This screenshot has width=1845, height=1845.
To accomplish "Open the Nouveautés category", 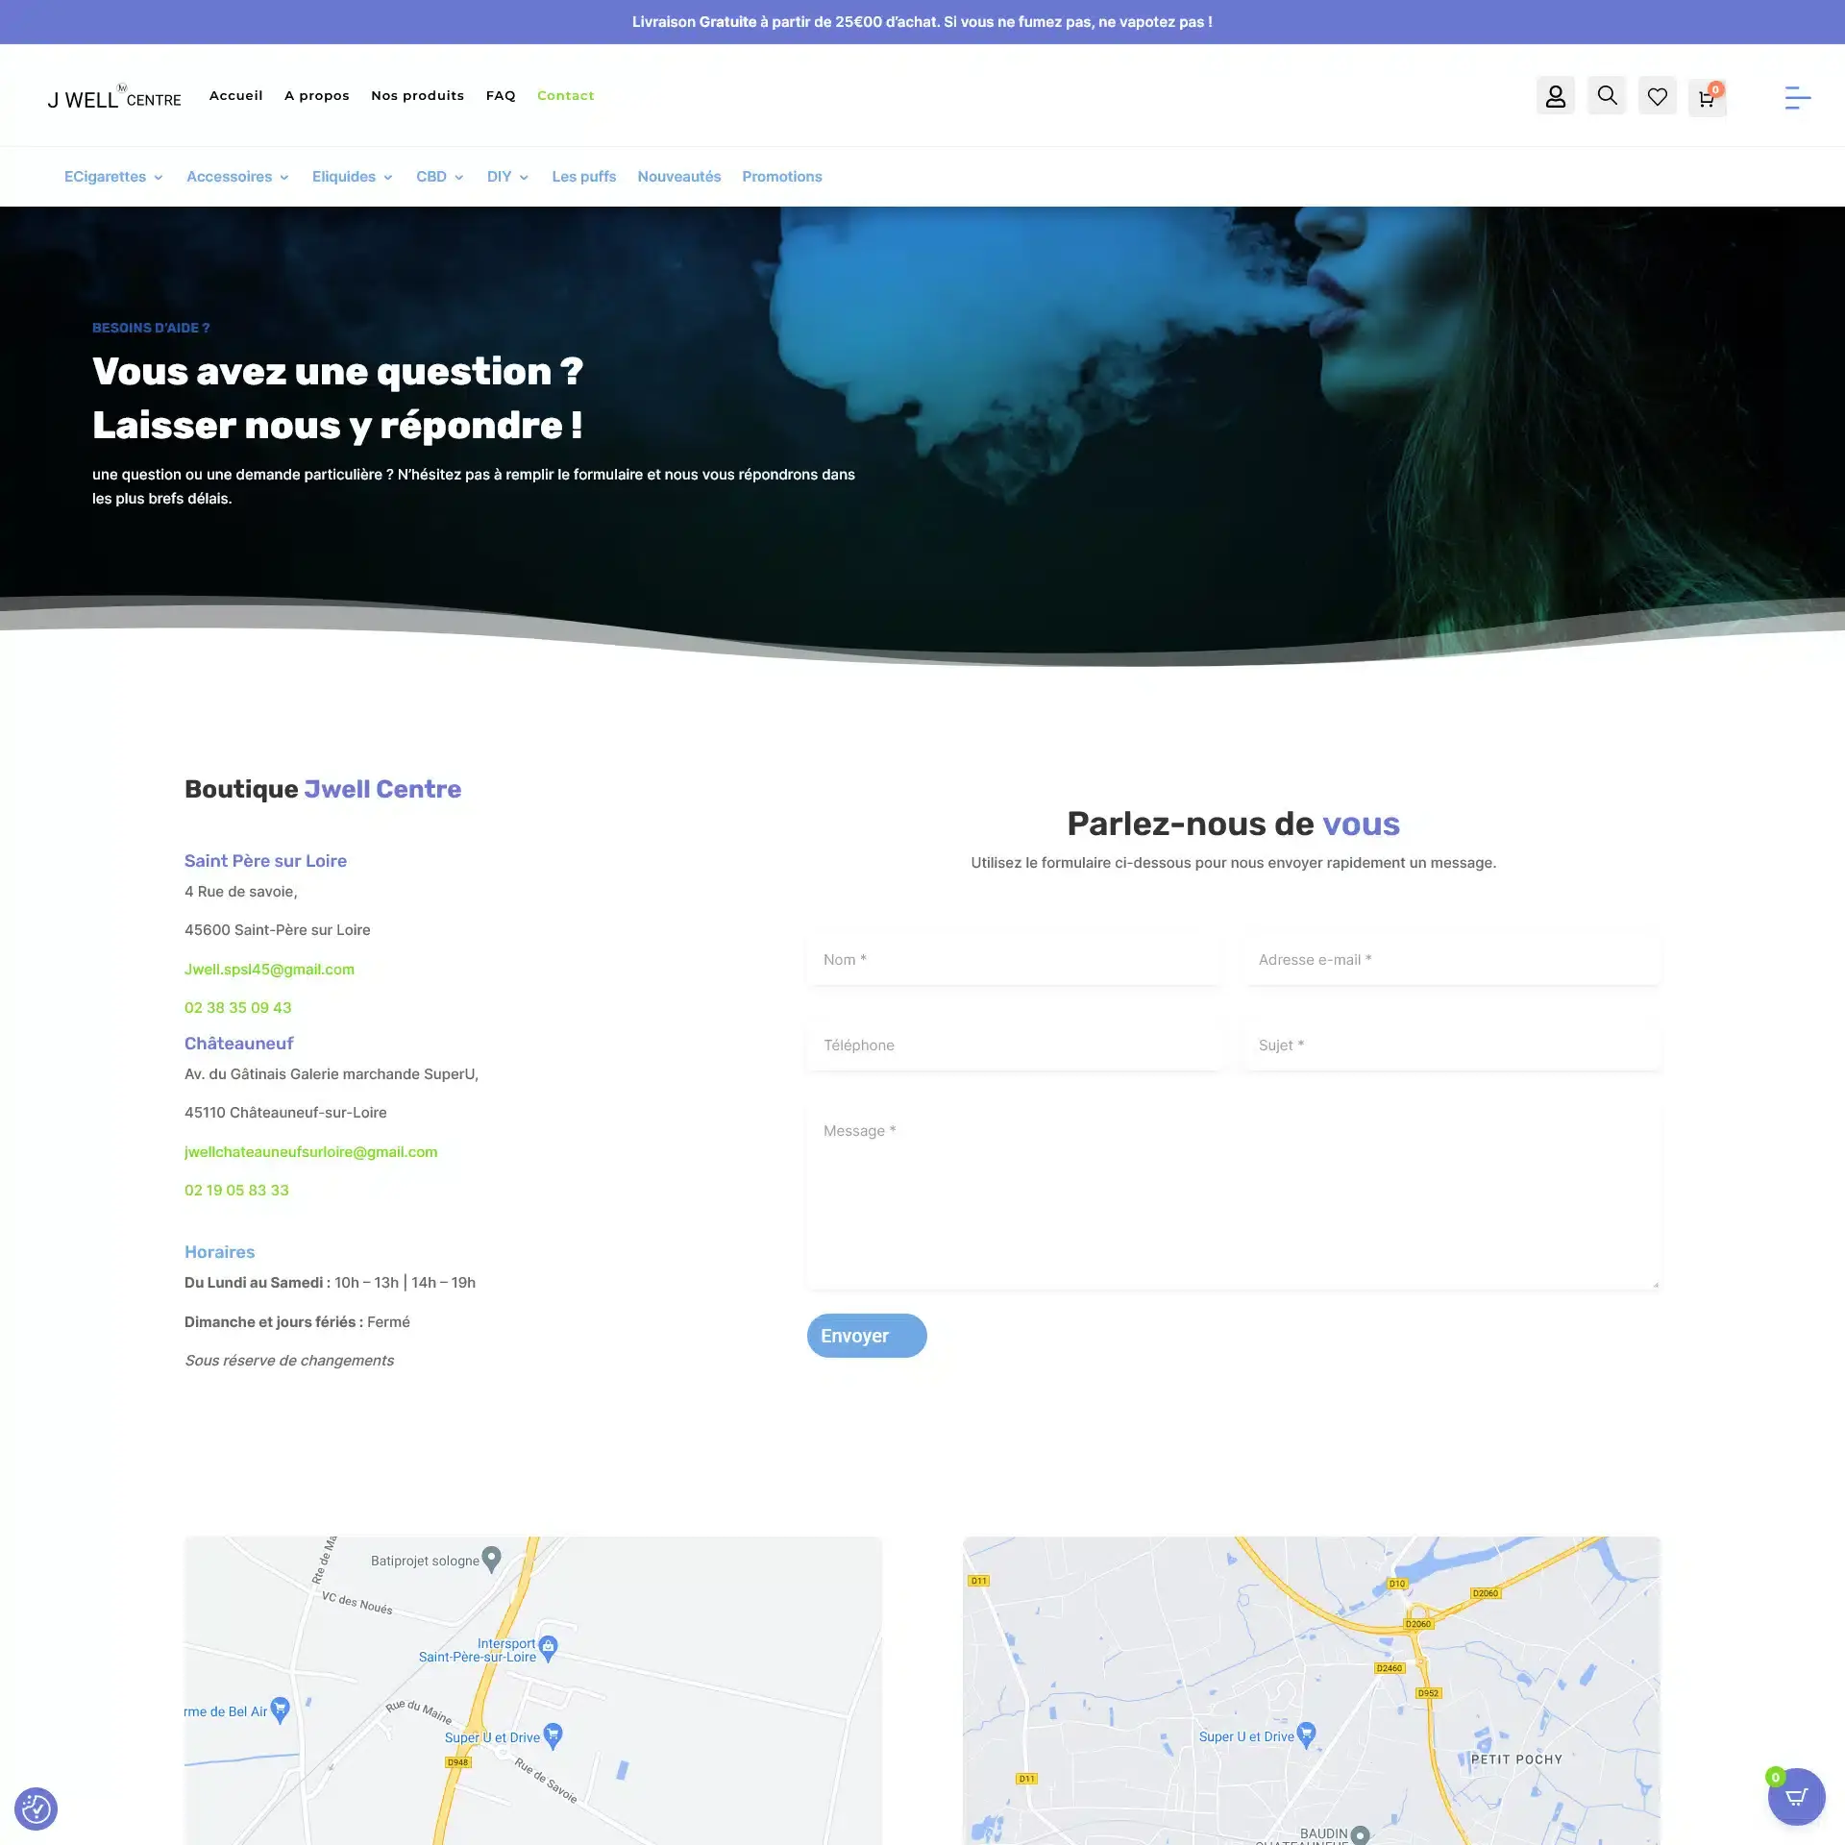I will pos(679,177).
